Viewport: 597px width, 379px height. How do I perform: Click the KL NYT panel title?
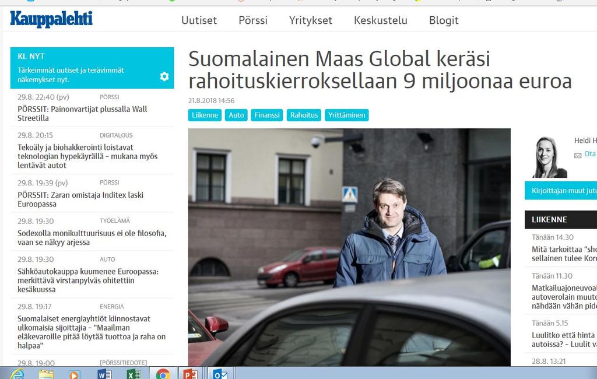point(31,57)
